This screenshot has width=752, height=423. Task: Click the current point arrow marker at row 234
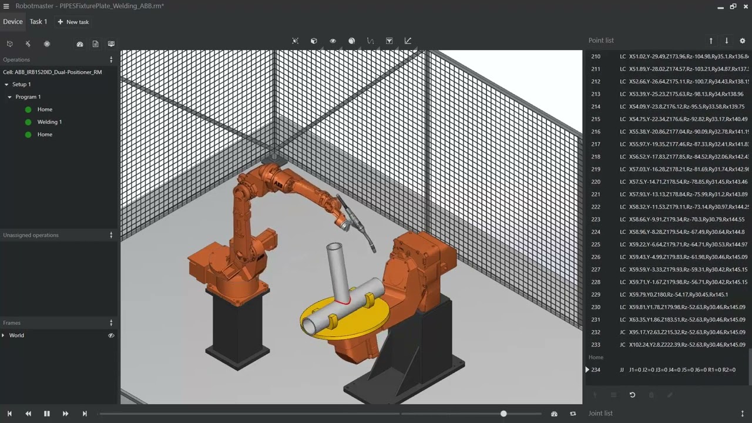tap(587, 370)
